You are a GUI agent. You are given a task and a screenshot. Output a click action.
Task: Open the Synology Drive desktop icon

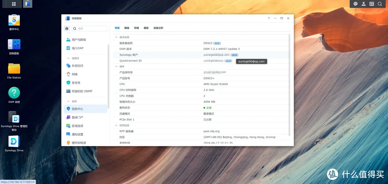point(14,142)
